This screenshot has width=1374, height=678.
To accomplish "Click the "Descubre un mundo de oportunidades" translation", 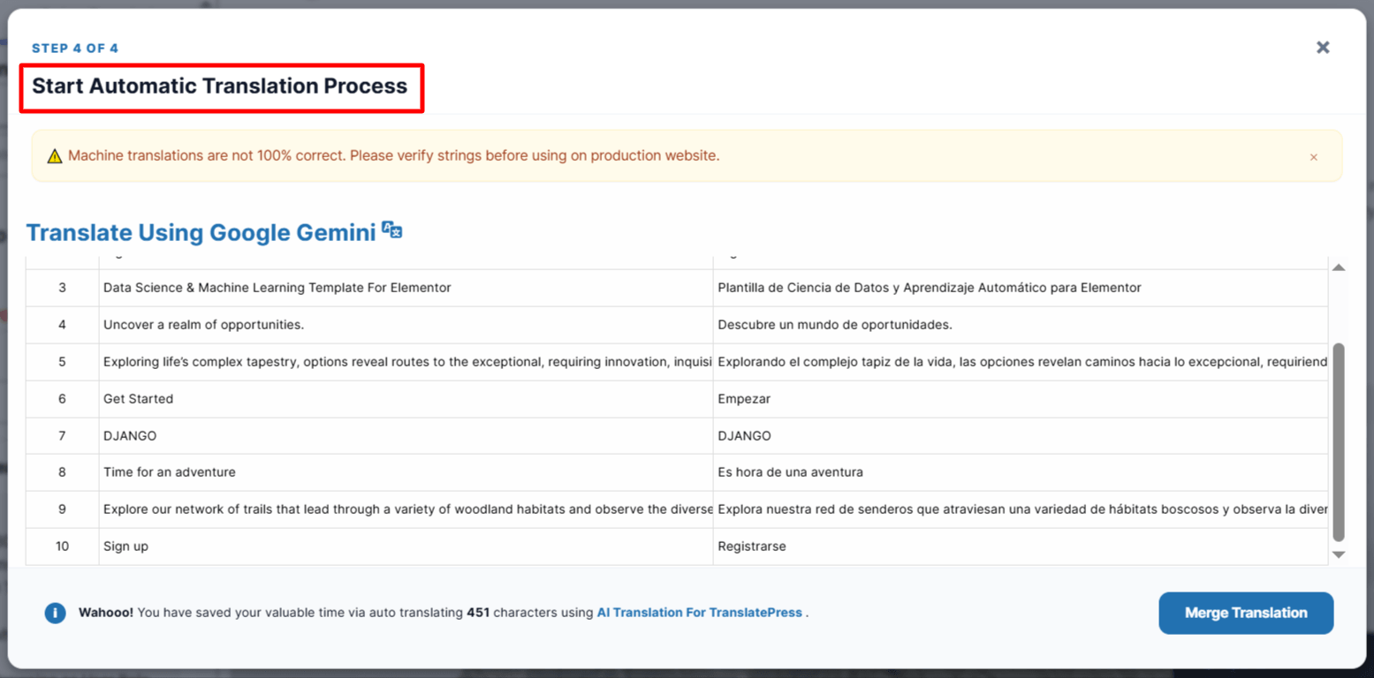I will pyautogui.click(x=835, y=325).
